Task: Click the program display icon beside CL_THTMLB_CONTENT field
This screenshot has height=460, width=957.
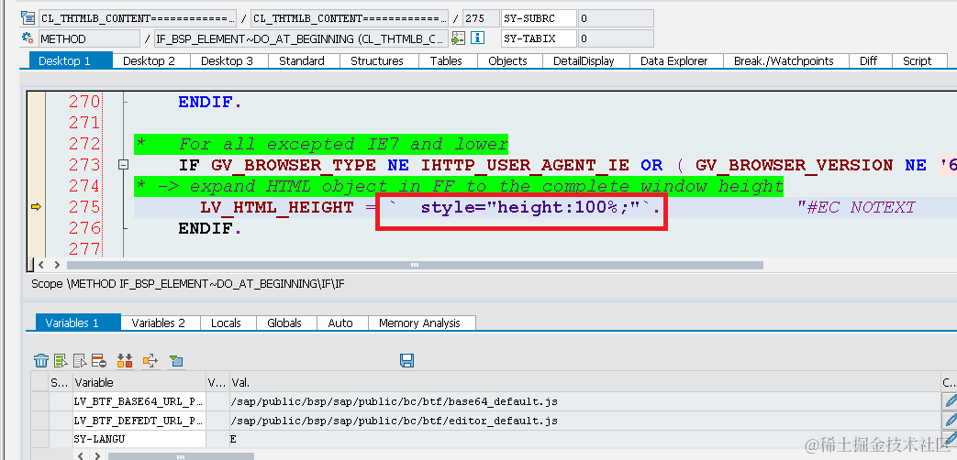Action: tap(28, 18)
